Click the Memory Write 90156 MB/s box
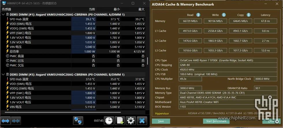 [215, 21]
